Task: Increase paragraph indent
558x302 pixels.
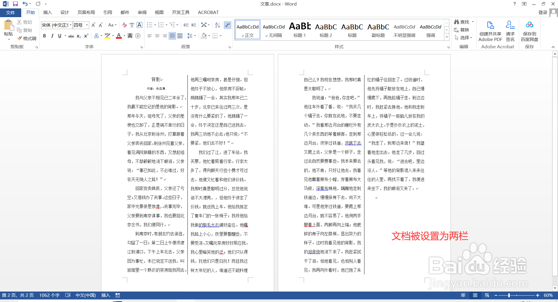Action: (194, 25)
